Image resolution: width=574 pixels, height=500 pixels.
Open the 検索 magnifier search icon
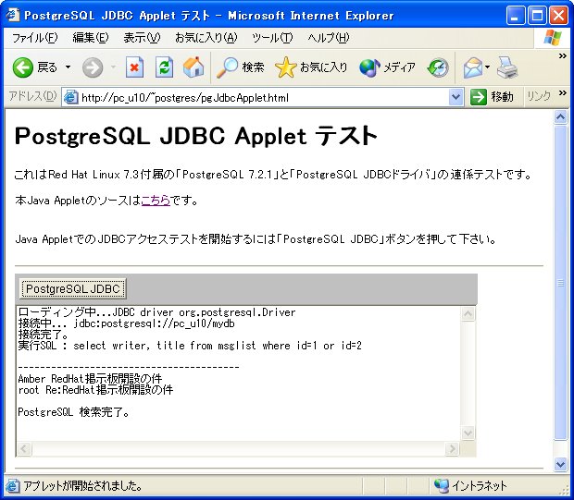(x=227, y=67)
